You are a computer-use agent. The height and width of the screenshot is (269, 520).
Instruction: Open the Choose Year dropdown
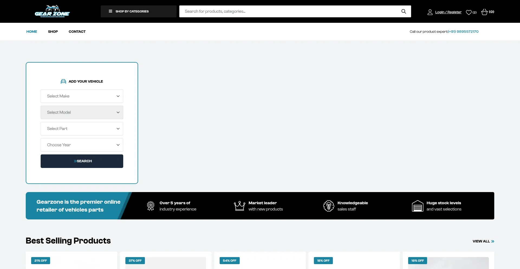(x=82, y=145)
